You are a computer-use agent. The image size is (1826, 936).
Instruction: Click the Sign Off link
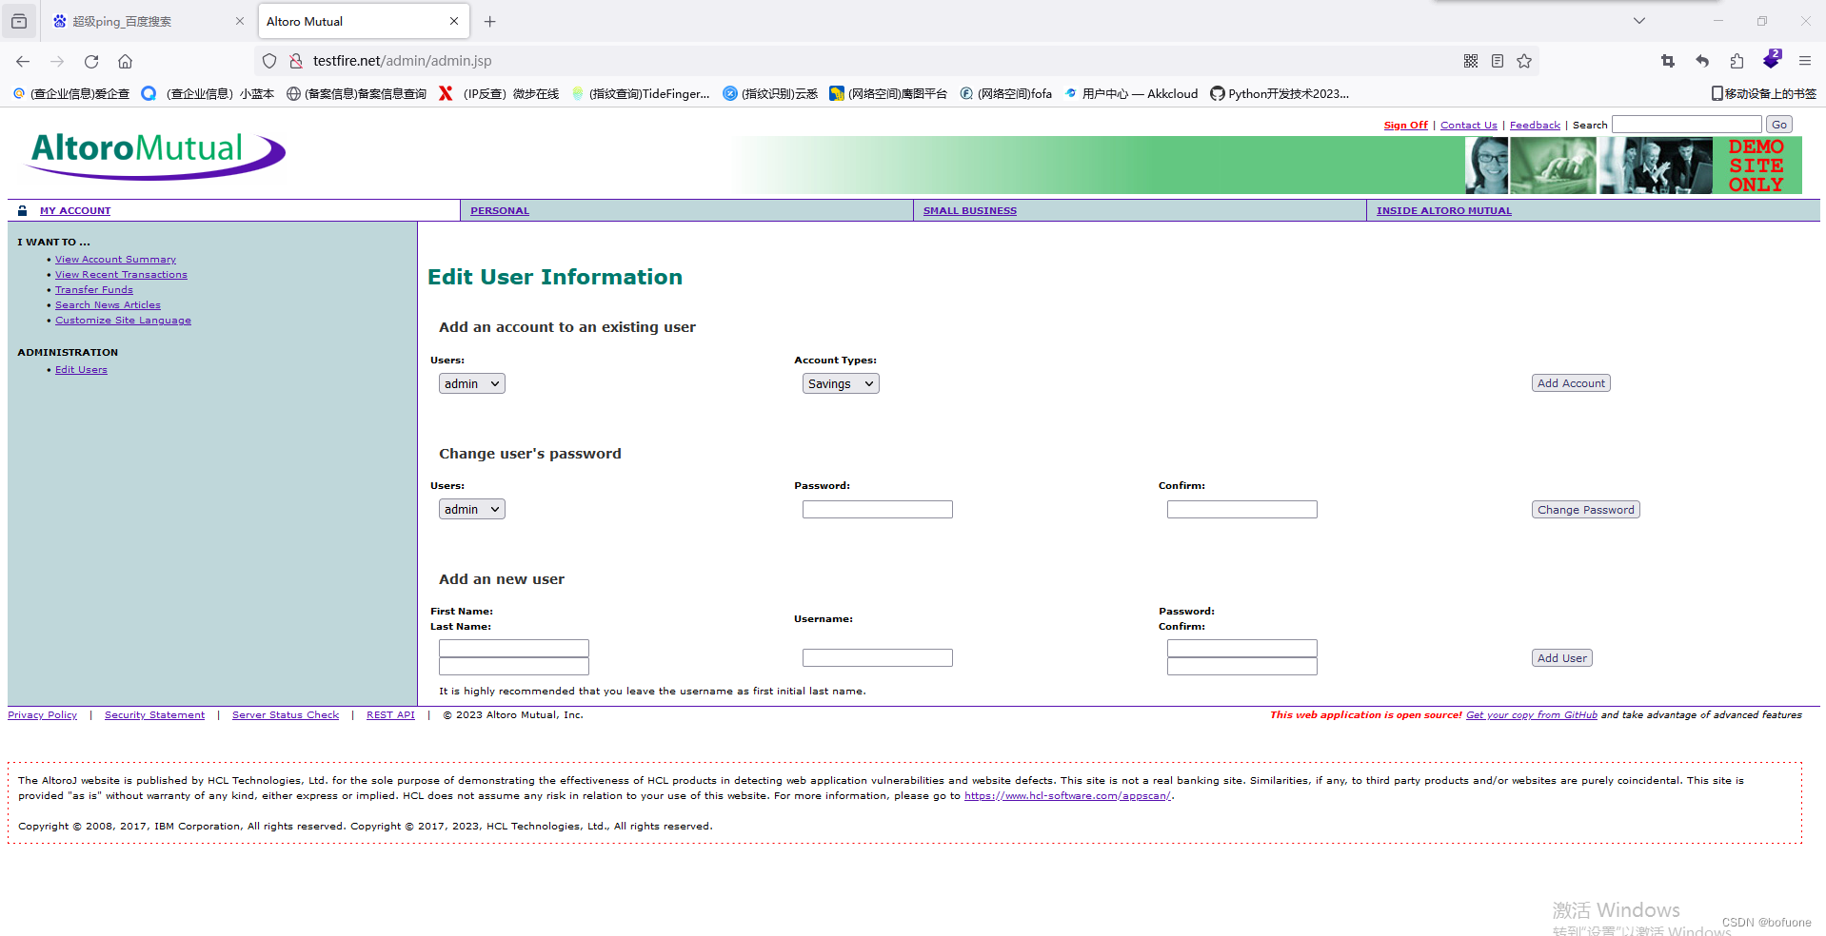click(x=1405, y=125)
